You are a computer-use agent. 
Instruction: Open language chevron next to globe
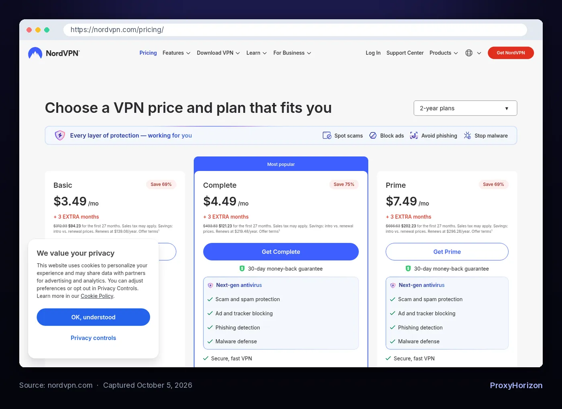479,53
